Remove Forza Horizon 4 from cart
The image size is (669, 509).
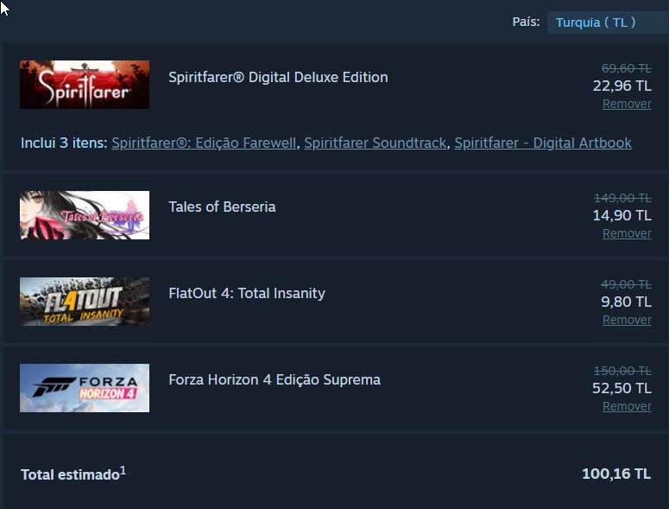(627, 406)
